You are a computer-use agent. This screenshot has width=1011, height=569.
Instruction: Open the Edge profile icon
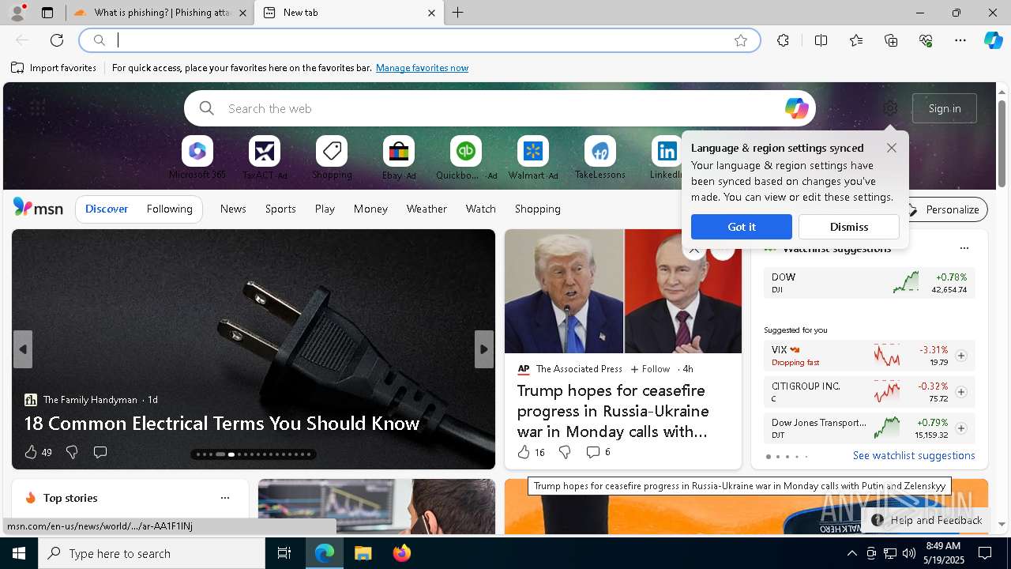click(17, 13)
